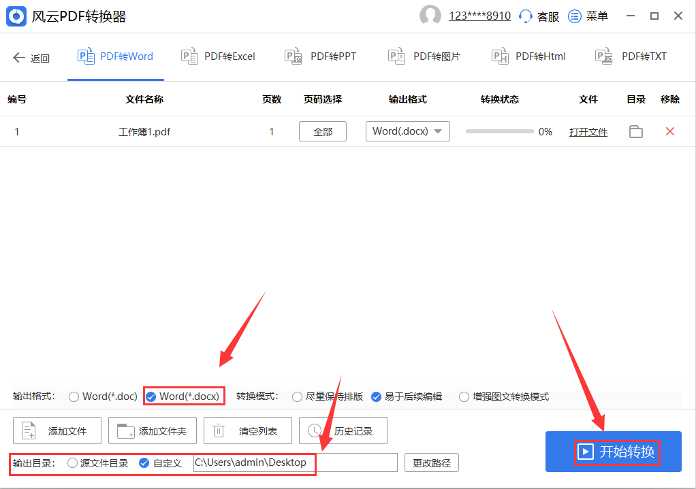Click the output path field C:\Users\admin\Desktop
This screenshot has width=696, height=489.
pos(295,462)
